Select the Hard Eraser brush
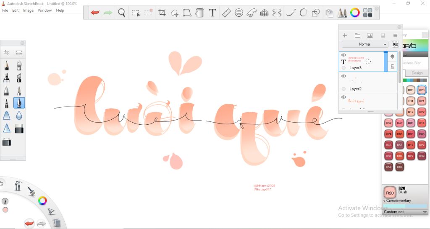Image resolution: width=430 pixels, height=229 pixels. click(x=19, y=129)
